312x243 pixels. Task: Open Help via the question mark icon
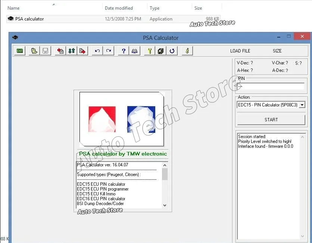click(123, 51)
